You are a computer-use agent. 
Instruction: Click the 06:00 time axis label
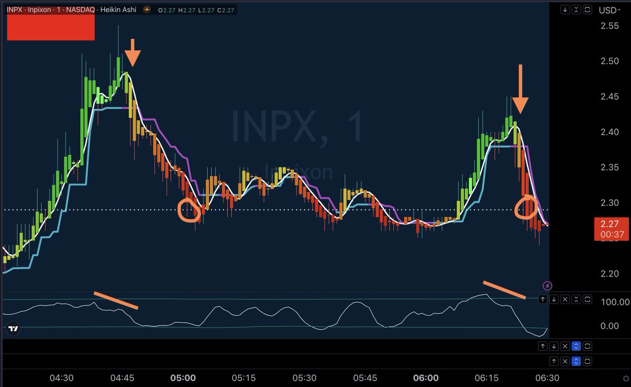[x=426, y=378]
